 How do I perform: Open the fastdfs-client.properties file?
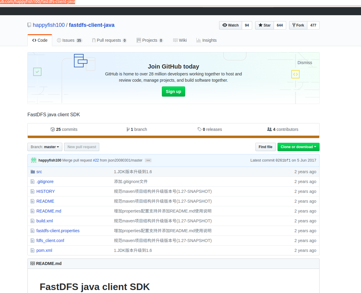pos(58,231)
